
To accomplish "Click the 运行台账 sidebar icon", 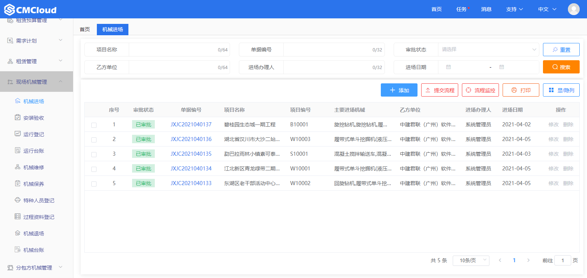I will (18, 150).
